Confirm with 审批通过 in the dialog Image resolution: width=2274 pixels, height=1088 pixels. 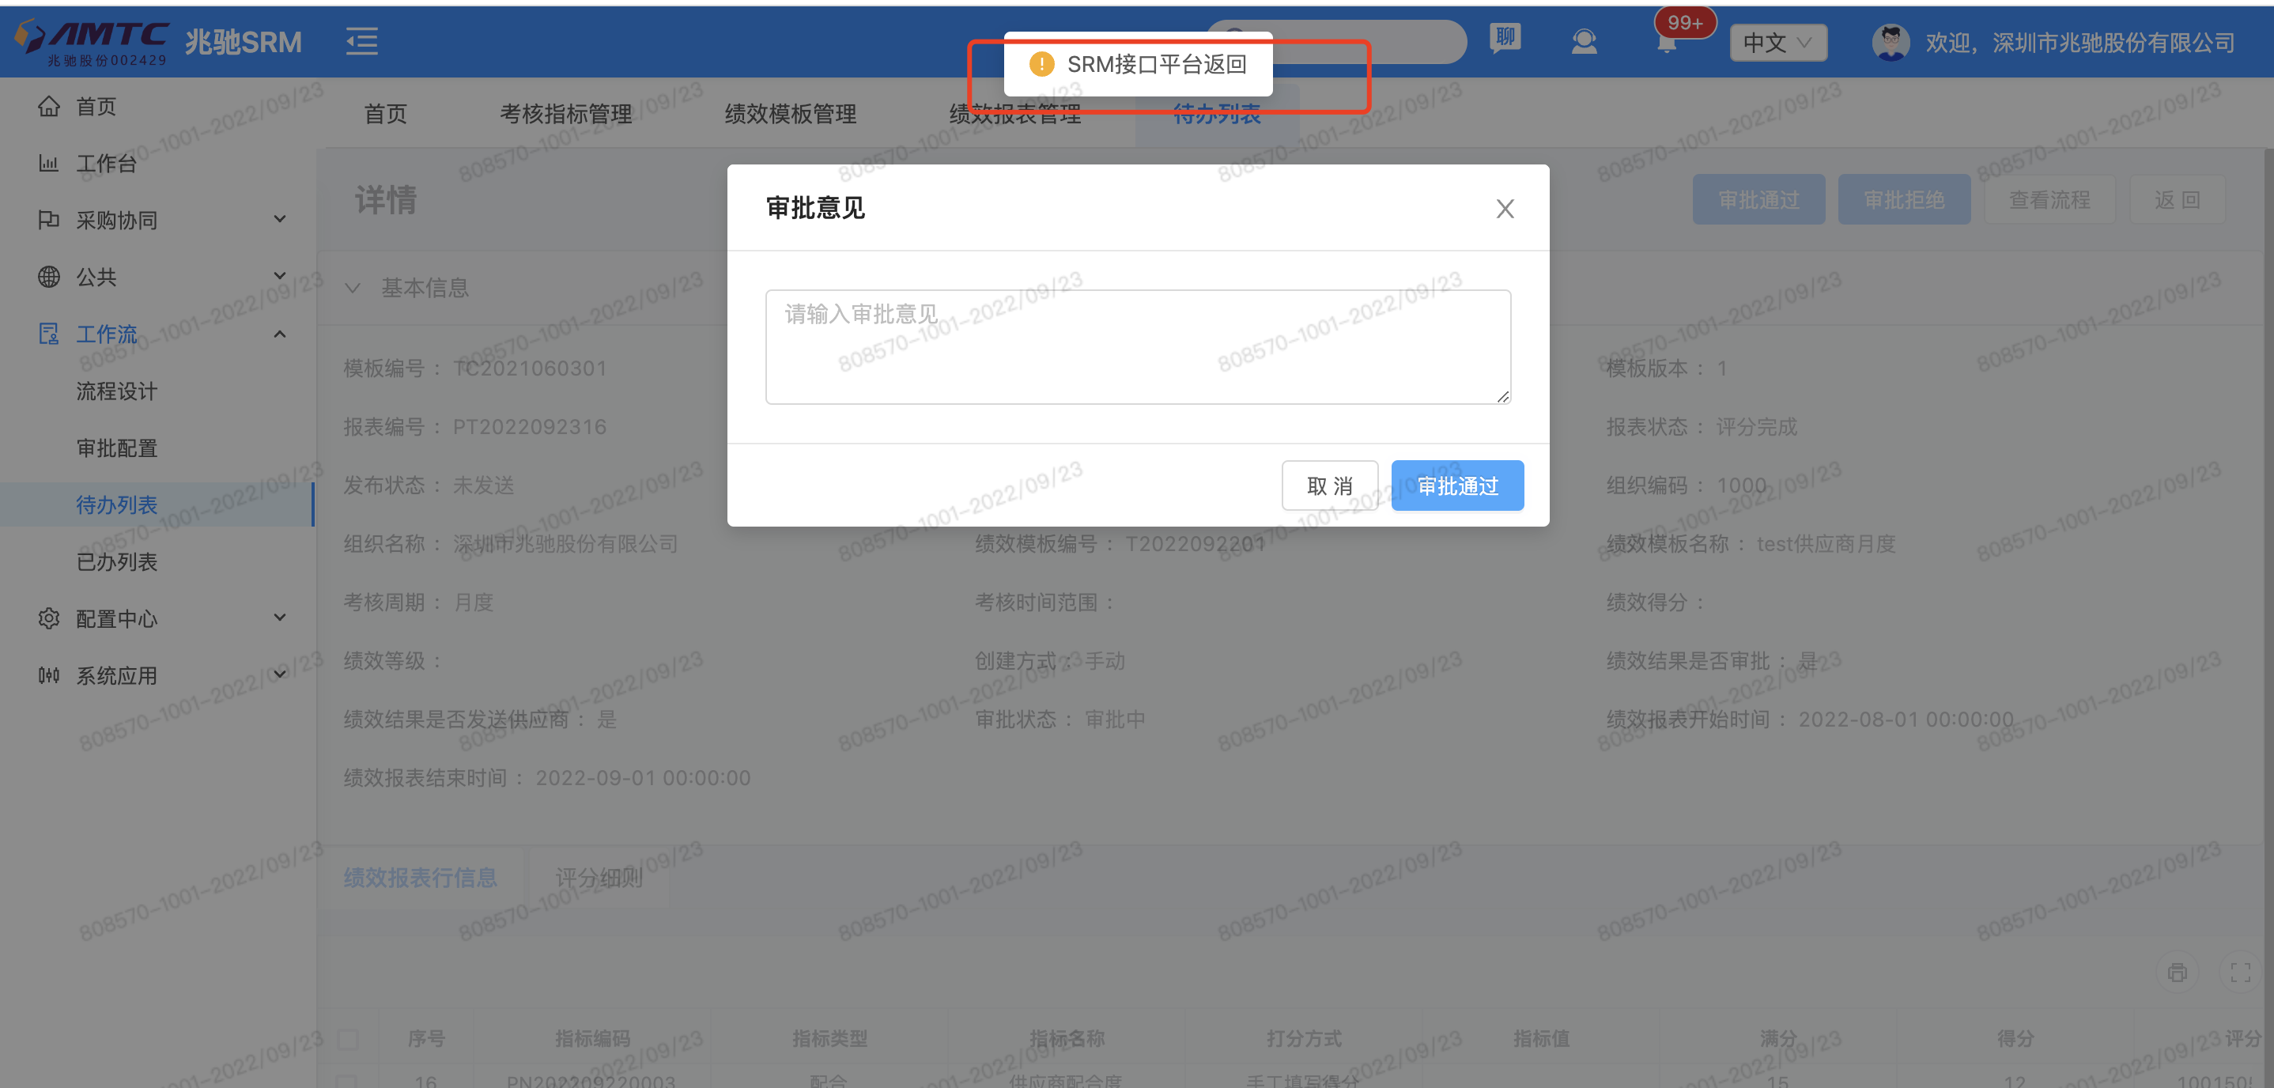tap(1457, 485)
